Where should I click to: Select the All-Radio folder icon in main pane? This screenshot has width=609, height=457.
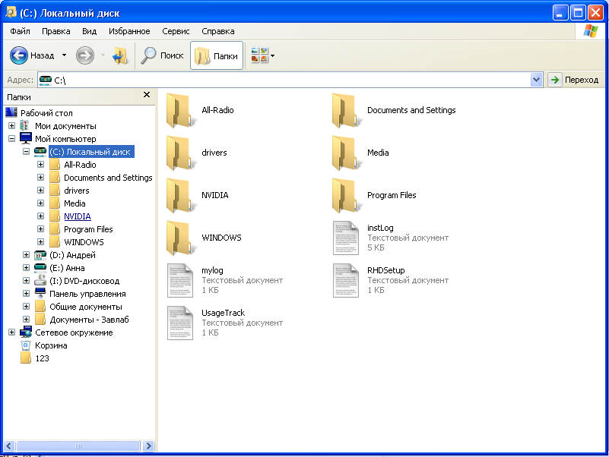tap(180, 111)
